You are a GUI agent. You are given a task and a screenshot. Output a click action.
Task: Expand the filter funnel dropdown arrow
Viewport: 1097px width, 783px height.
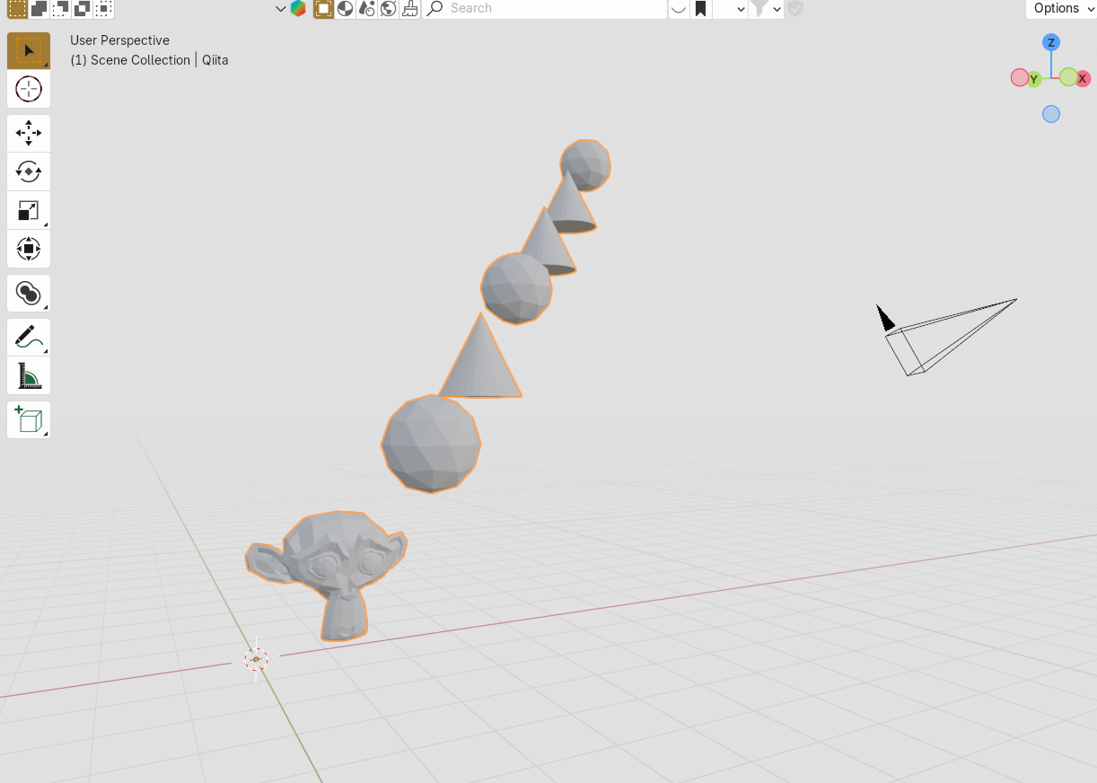point(777,9)
